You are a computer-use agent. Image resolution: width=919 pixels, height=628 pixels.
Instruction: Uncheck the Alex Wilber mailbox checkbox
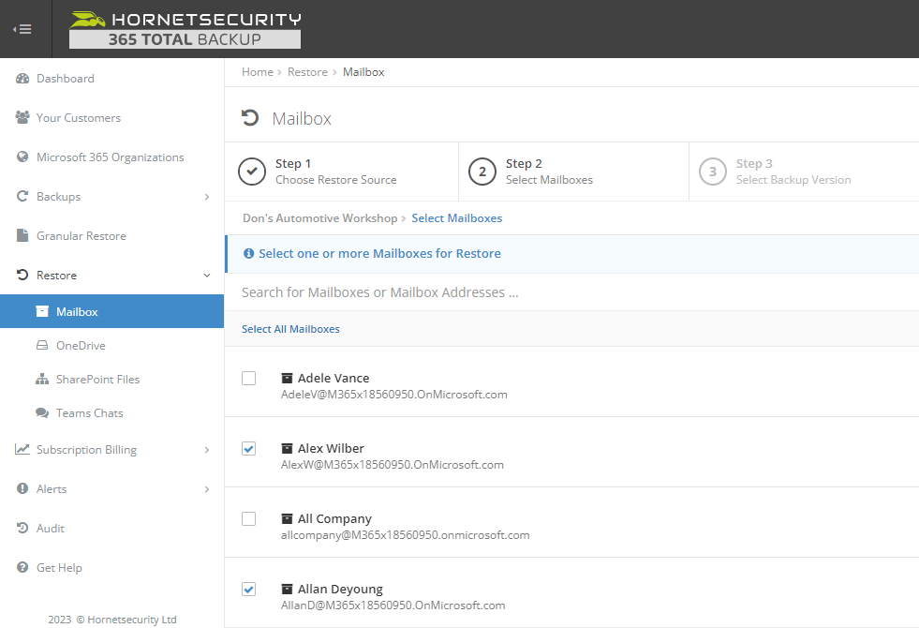point(248,449)
